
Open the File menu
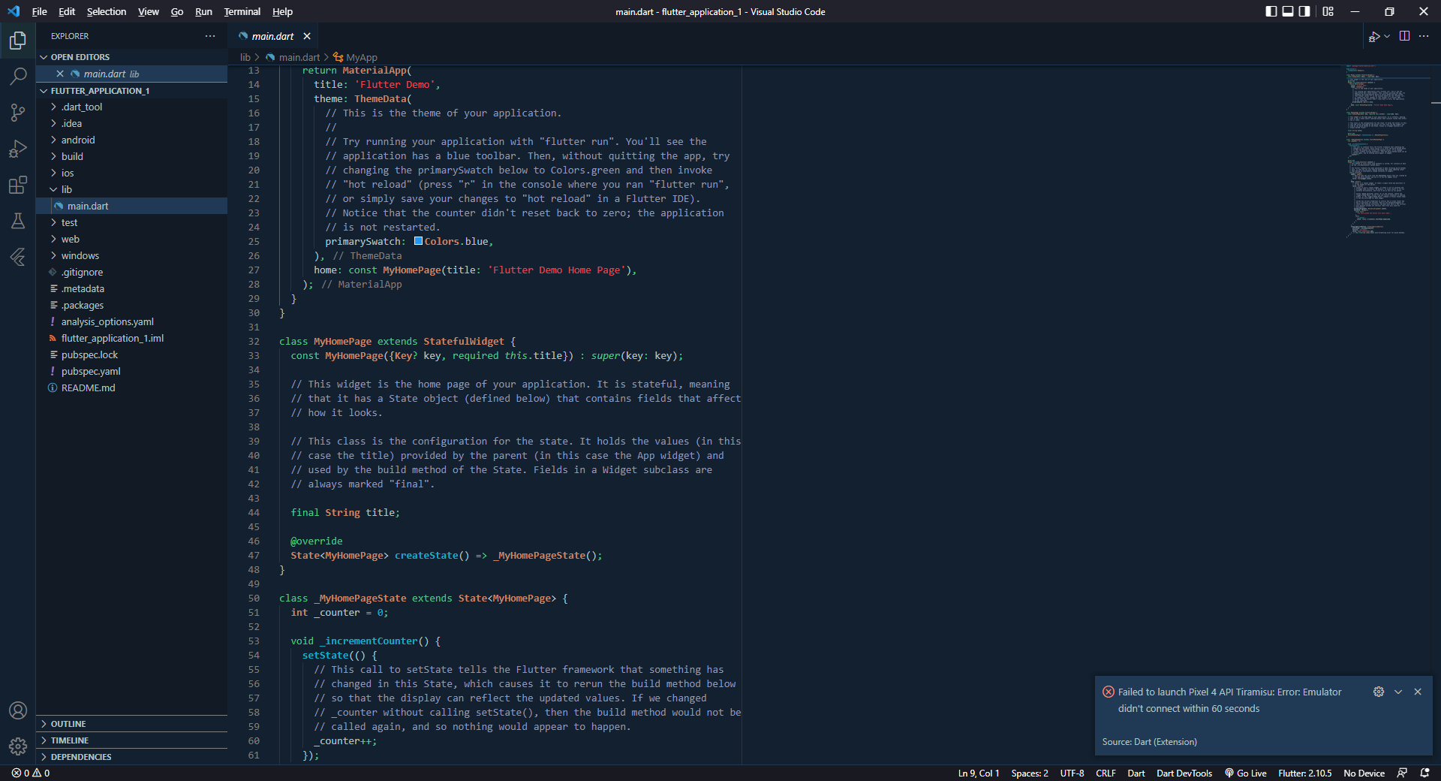coord(39,11)
